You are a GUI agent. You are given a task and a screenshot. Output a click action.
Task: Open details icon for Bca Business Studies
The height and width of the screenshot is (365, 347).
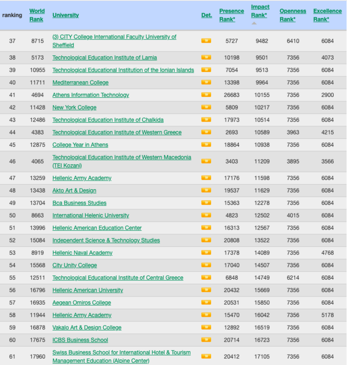[x=206, y=203]
